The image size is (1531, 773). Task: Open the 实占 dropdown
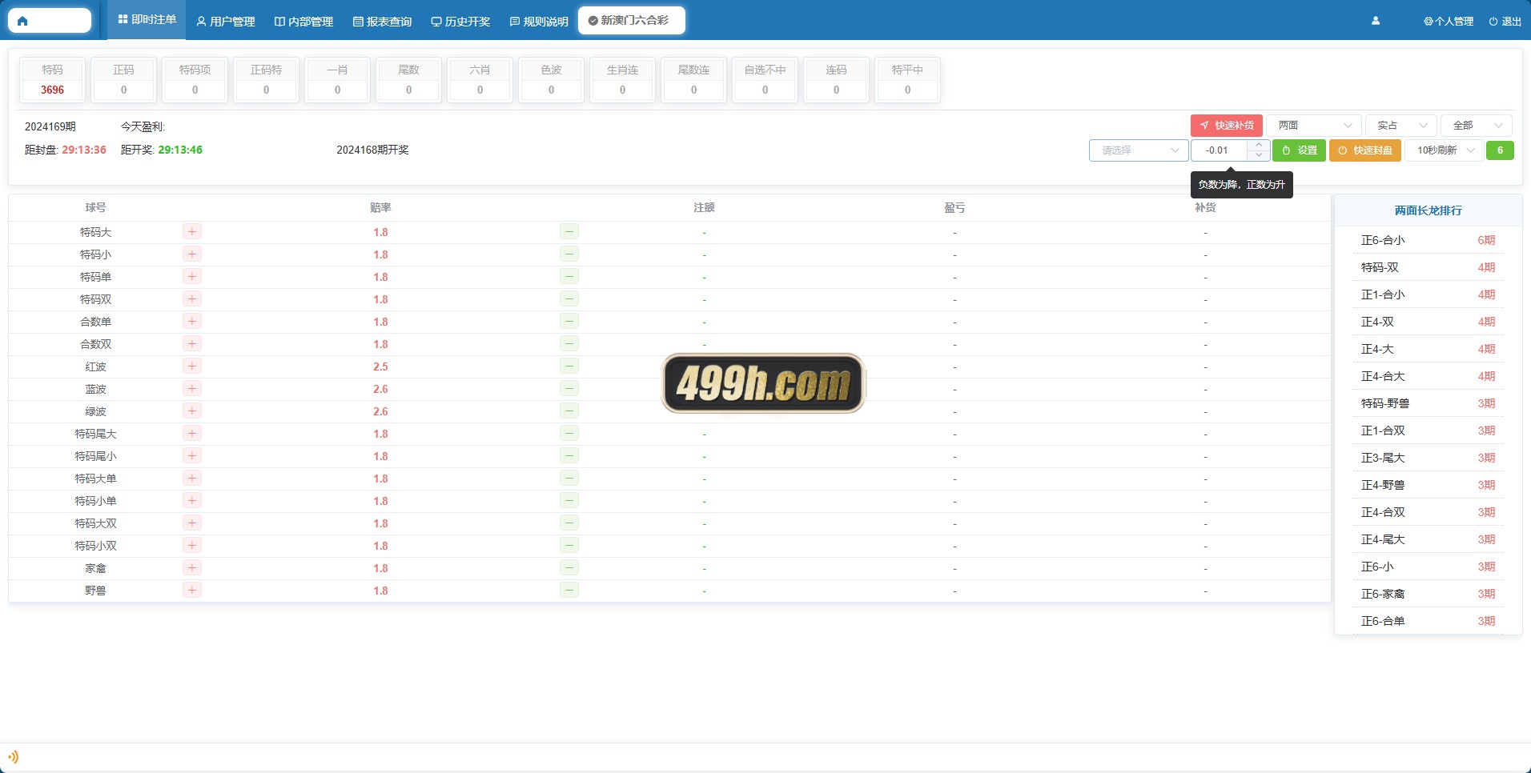coord(1401,126)
